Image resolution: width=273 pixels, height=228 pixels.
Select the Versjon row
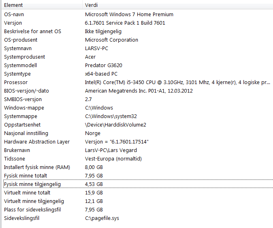click(x=13, y=23)
